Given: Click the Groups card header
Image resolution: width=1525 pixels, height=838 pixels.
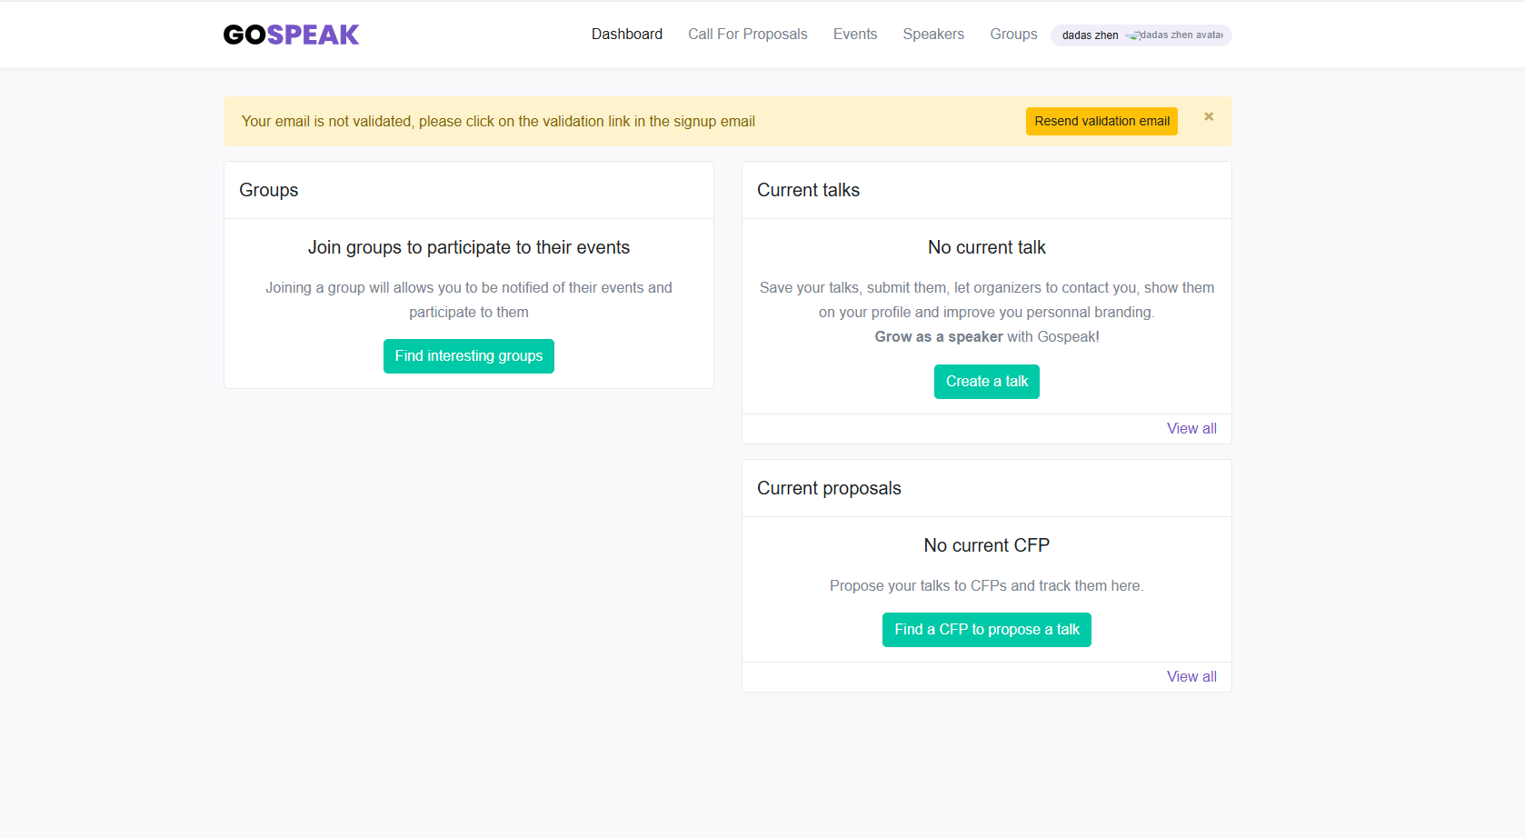Looking at the screenshot, I should (x=469, y=190).
